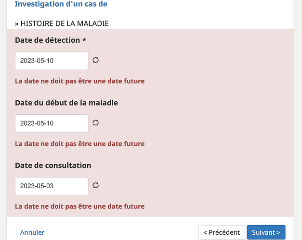Image resolution: width=302 pixels, height=240 pixels.
Task: Cancel the form using Annuler
Action: [x=32, y=232]
